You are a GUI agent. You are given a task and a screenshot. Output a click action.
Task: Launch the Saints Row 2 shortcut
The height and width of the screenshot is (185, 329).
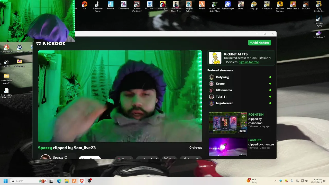point(319,35)
